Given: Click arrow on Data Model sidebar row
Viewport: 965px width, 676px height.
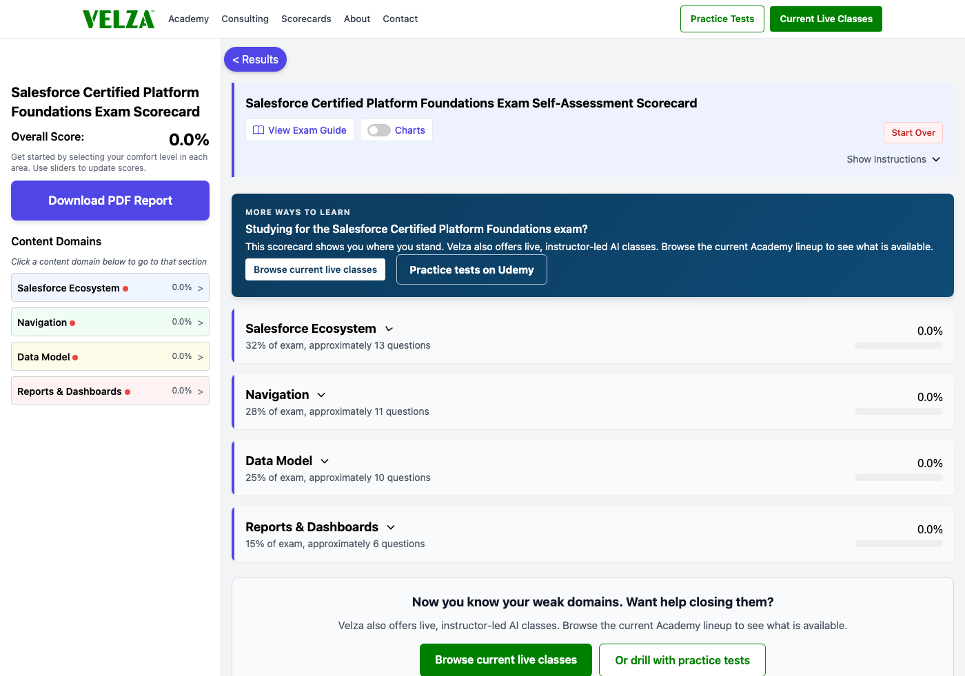Looking at the screenshot, I should click(201, 358).
